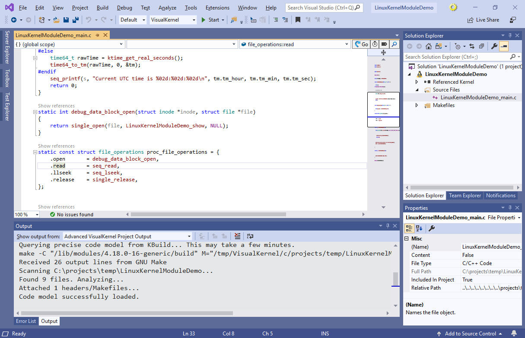Click the tag icon in the navigation bar
The height and width of the screenshot is (338, 525).
384,44
